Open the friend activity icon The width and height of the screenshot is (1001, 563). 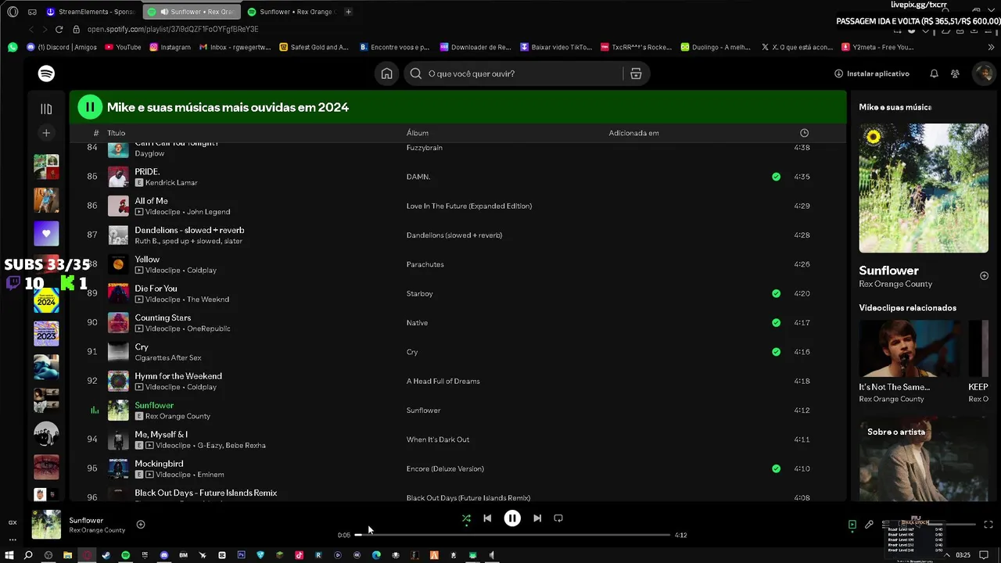[x=955, y=74]
